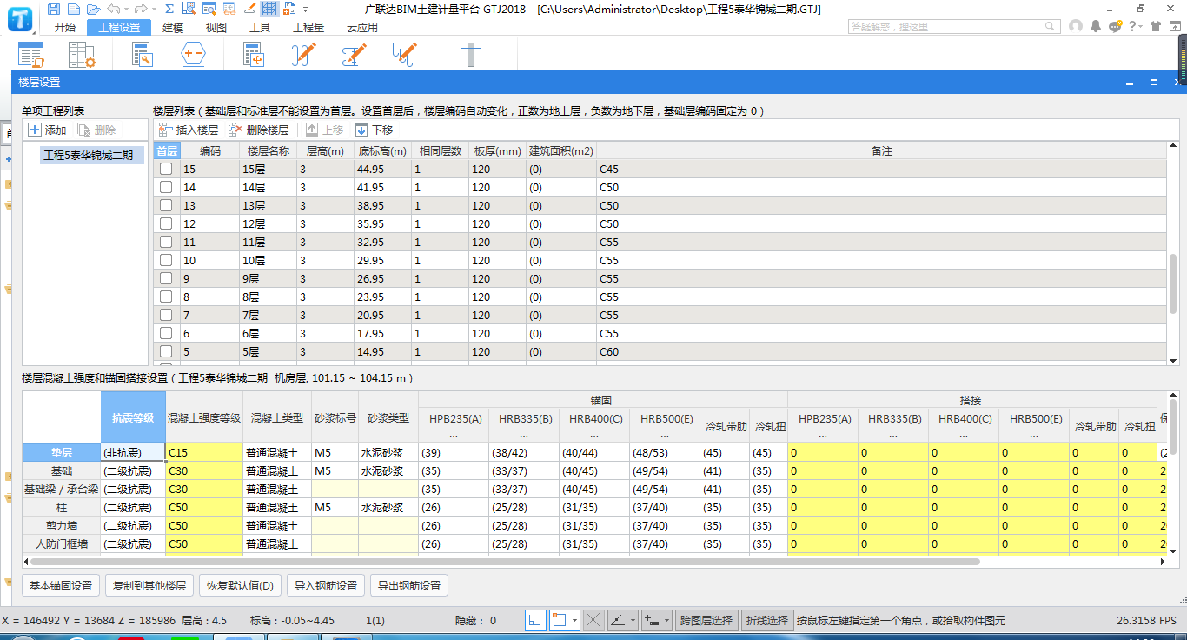
Task: Click the Redo arrow icon
Action: pos(141,9)
